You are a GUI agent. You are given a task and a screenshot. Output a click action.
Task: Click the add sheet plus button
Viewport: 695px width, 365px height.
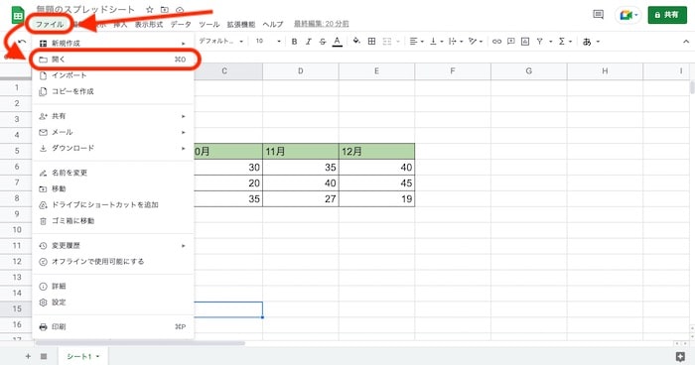[28, 356]
